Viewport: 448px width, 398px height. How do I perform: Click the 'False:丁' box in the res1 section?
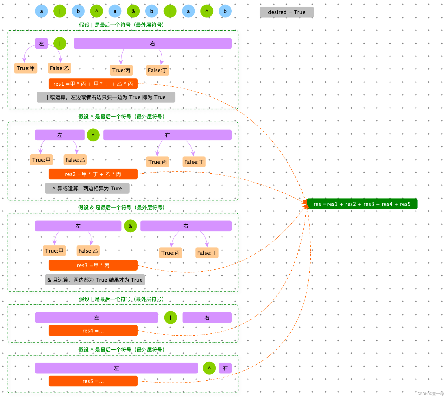pyautogui.click(x=158, y=70)
